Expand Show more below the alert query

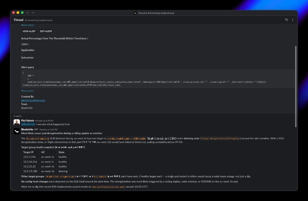point(27,91)
